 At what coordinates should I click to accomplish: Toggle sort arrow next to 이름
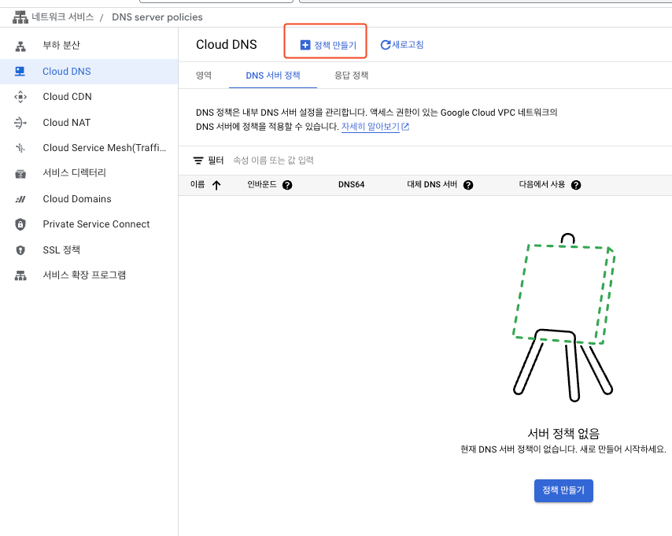click(x=216, y=185)
